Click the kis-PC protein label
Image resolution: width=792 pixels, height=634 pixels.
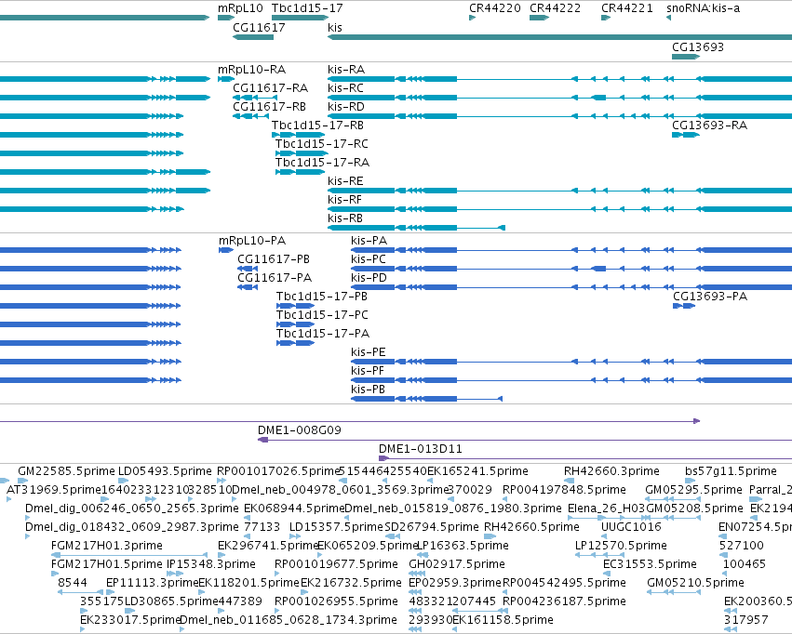[369, 258]
